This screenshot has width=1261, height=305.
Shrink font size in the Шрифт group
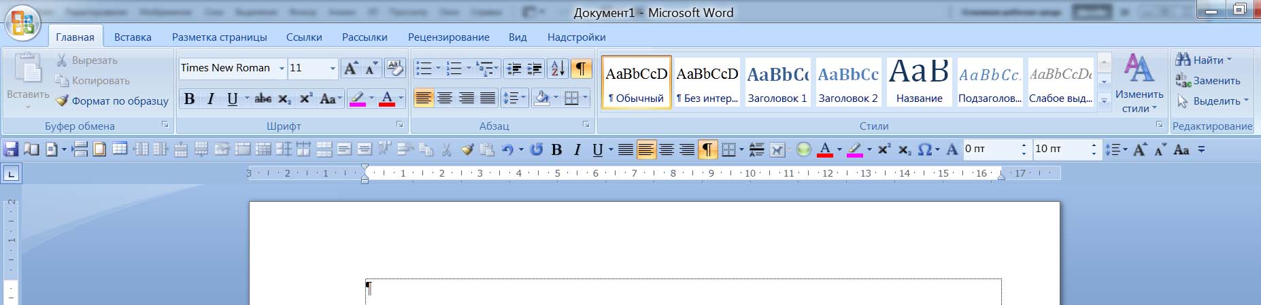371,68
